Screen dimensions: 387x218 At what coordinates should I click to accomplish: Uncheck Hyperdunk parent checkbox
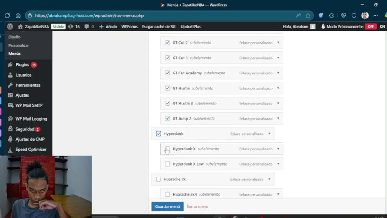(x=158, y=134)
